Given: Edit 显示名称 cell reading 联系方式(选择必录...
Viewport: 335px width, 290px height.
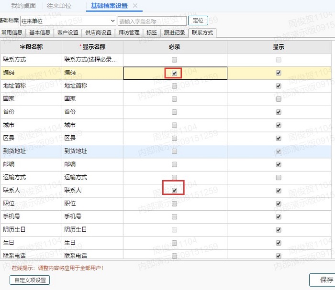Looking at the screenshot, I should [x=92, y=60].
